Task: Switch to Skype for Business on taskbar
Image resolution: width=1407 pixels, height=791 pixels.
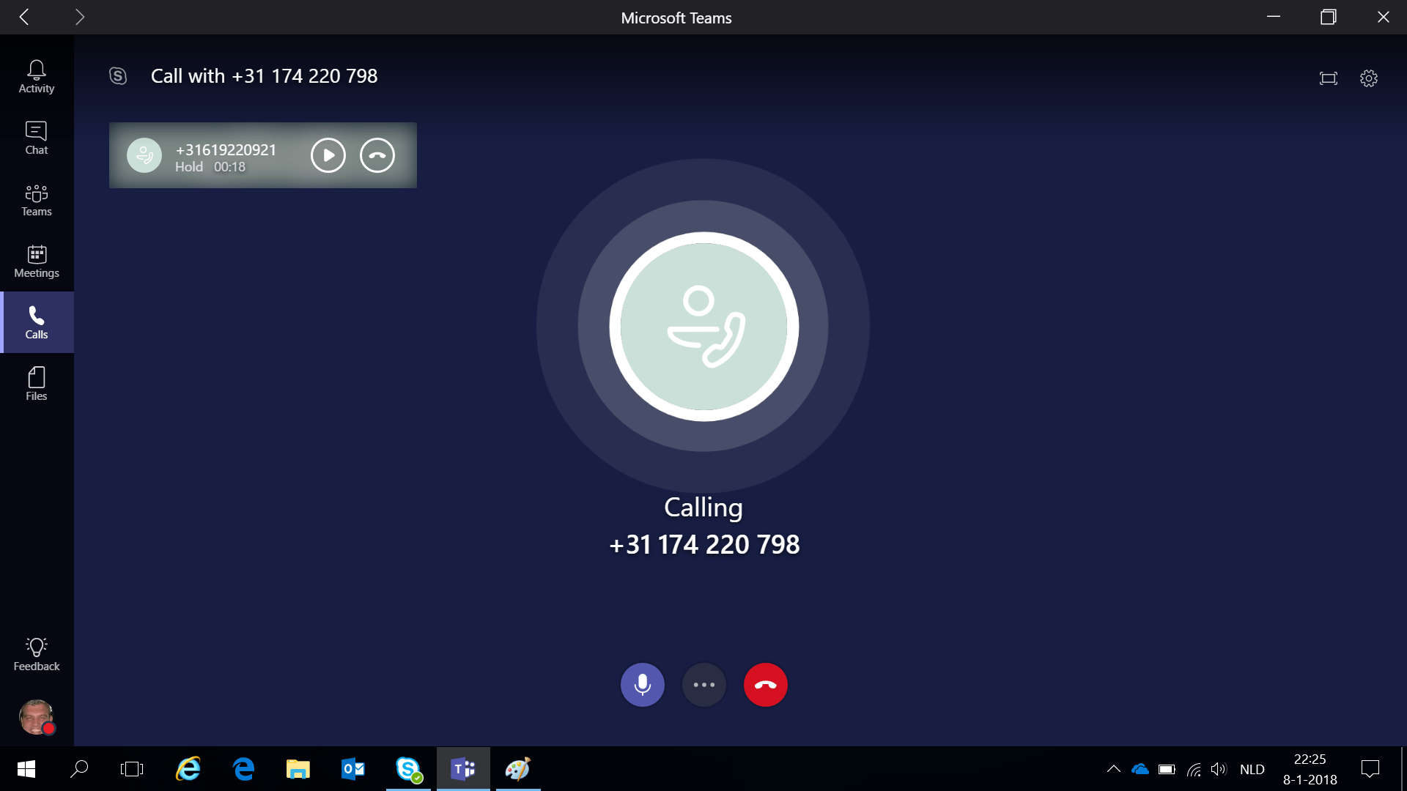Action: point(408,769)
